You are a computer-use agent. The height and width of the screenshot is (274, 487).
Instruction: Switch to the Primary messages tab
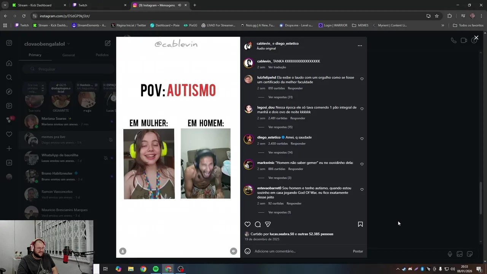35,55
